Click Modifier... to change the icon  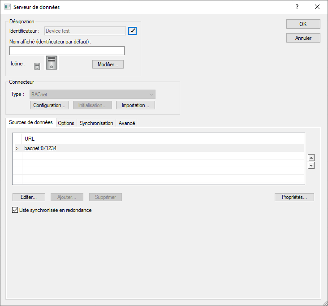point(108,65)
